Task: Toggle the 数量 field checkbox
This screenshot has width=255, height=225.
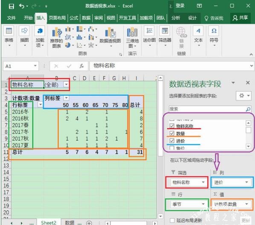Action: (x=172, y=133)
